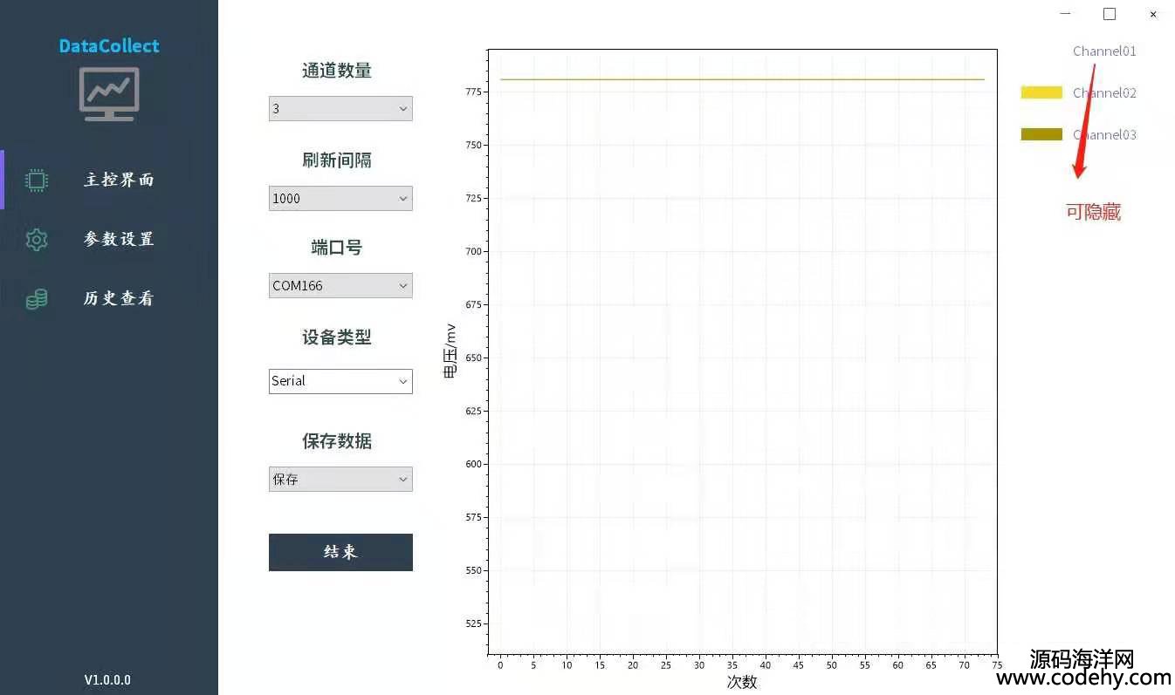Click the plotted voltage line in chart
The image size is (1175, 695).
pyautogui.click(x=742, y=79)
